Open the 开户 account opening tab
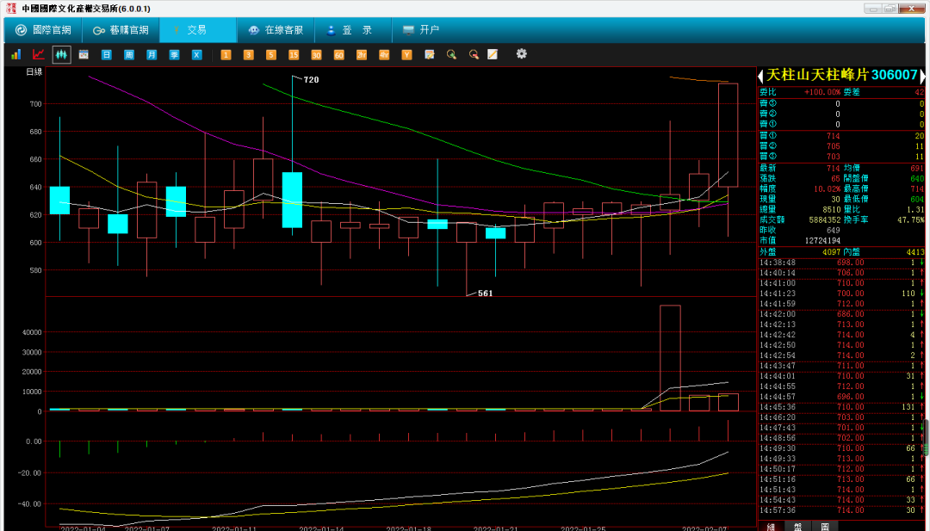This screenshot has height=531, width=930. pyautogui.click(x=420, y=29)
